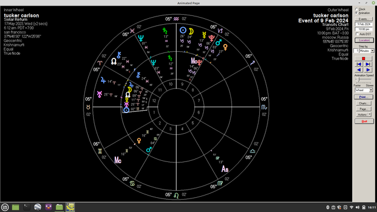The height and width of the screenshot is (212, 377).
Task: Click the Solar Return label text
Action: pyautogui.click(x=16, y=19)
